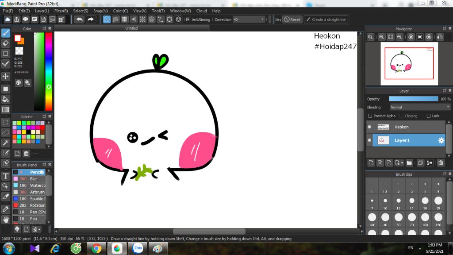Screen dimensions: 453x255
Task: Click the Undo arrow in toolbar
Action: pos(79,19)
